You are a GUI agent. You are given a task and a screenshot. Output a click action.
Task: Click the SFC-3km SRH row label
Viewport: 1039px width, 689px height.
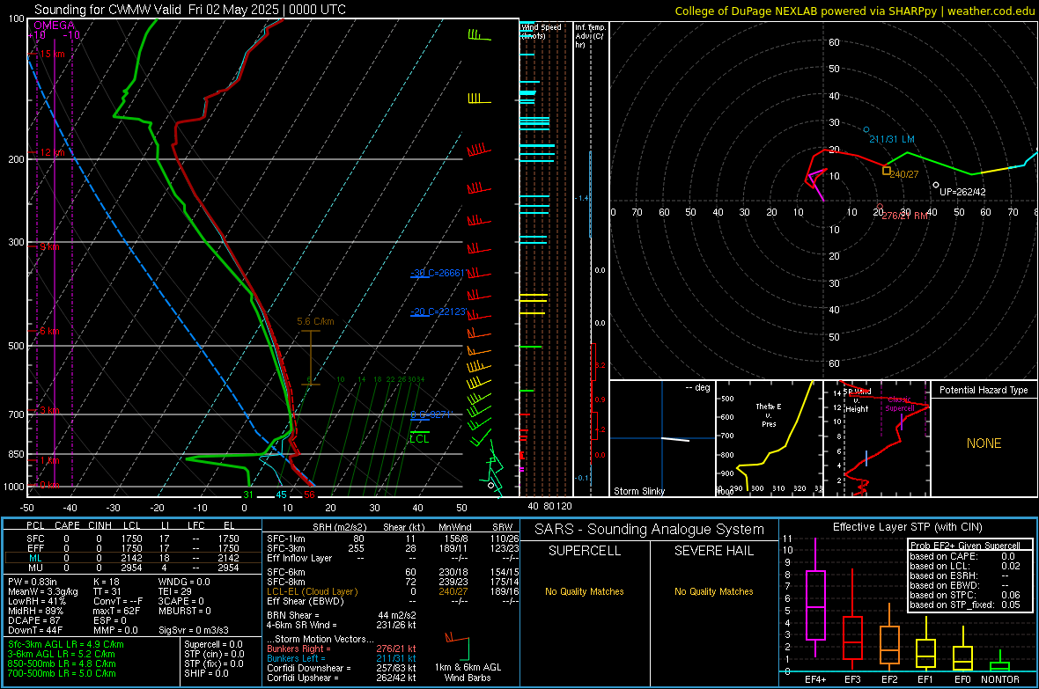pyautogui.click(x=286, y=548)
